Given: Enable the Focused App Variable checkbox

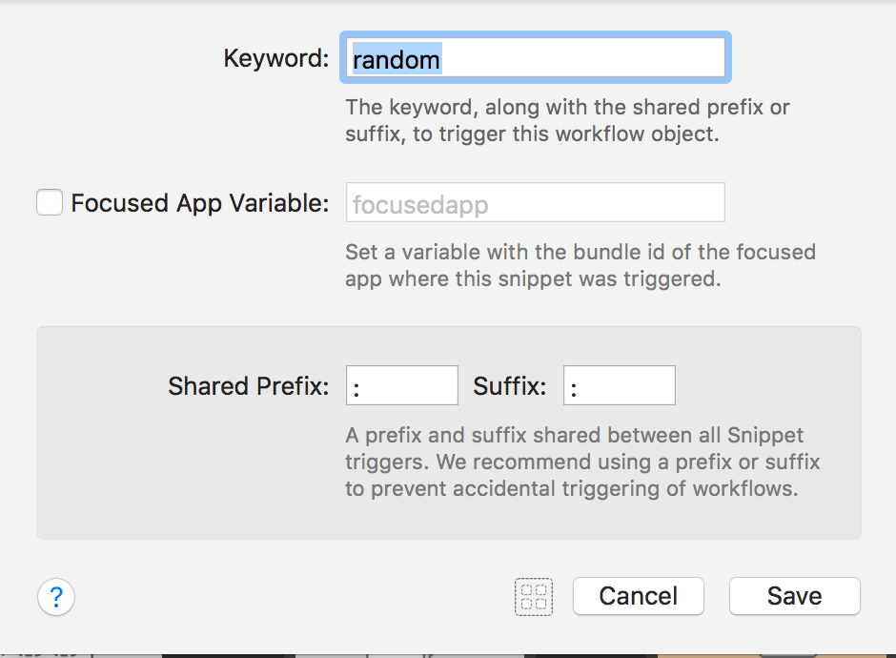Looking at the screenshot, I should click(50, 203).
